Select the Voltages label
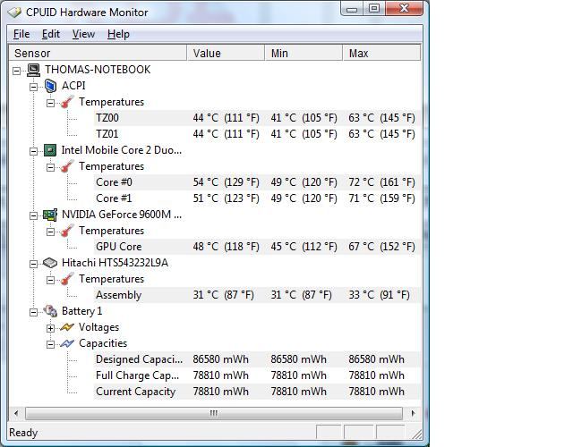Screen dimensions: 573x447 [98, 327]
